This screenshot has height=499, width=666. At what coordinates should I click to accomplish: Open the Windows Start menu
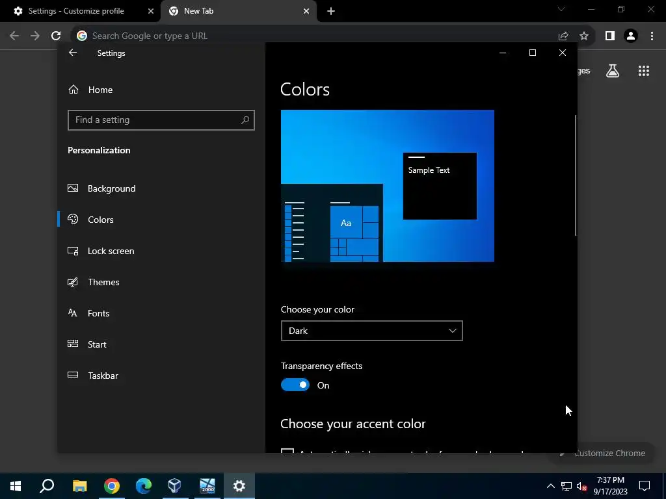coord(16,486)
